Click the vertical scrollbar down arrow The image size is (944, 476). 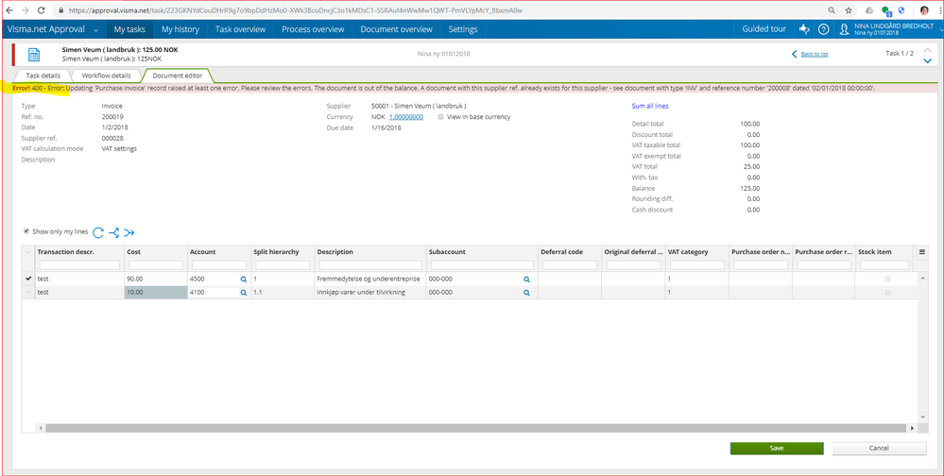click(x=921, y=417)
